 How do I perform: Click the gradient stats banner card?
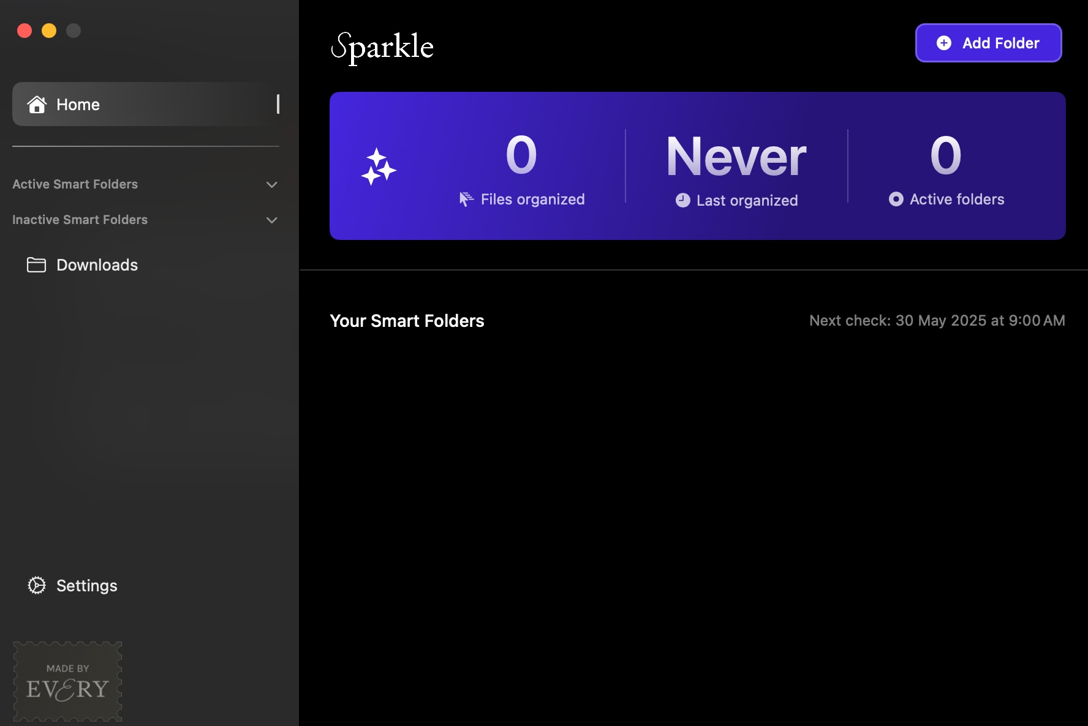coord(697,166)
